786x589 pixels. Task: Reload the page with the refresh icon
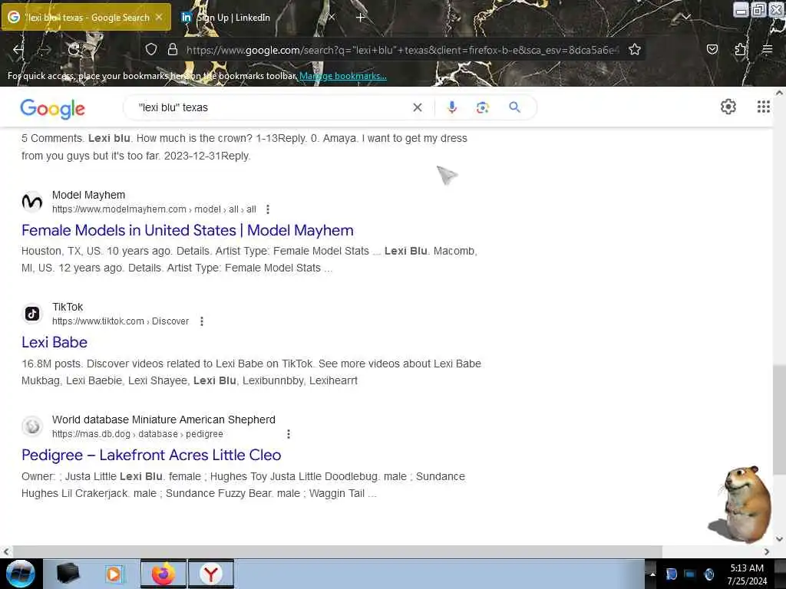[x=74, y=50]
